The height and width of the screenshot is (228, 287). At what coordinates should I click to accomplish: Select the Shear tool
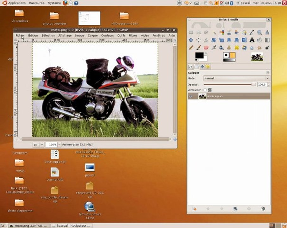tap(229, 40)
